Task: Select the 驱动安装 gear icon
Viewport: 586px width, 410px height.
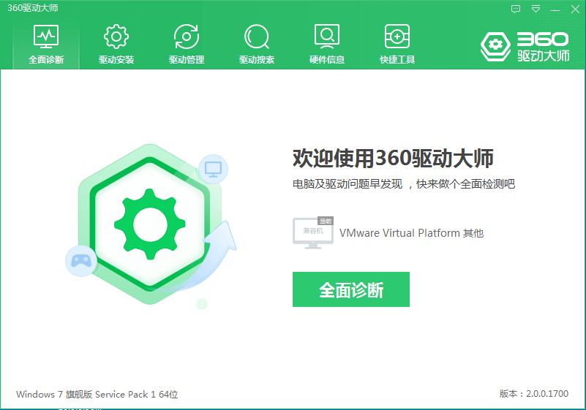Action: (x=116, y=37)
